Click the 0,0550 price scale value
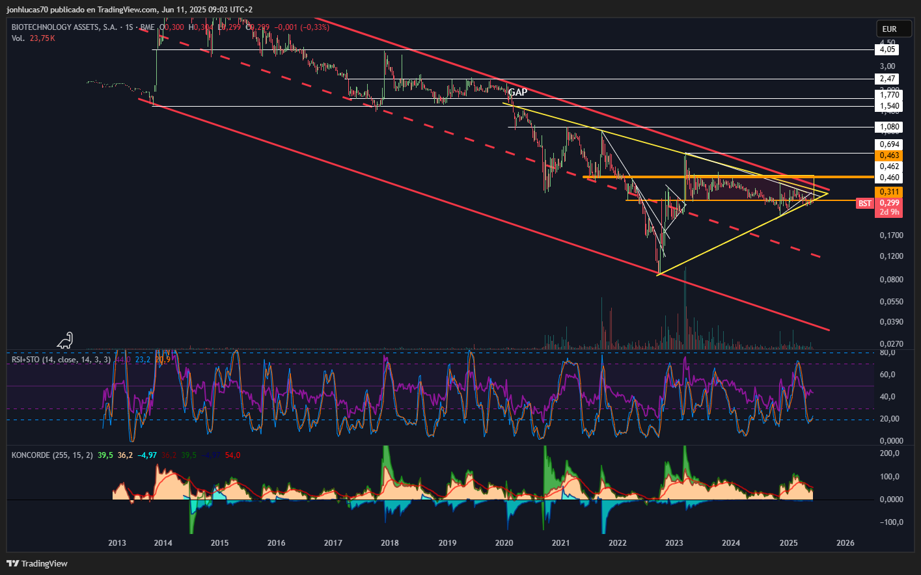Screen dimensions: 921x575 pyautogui.click(x=891, y=302)
